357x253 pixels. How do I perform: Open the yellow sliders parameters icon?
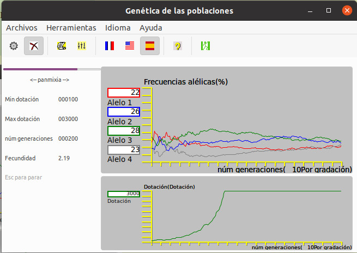click(x=82, y=46)
